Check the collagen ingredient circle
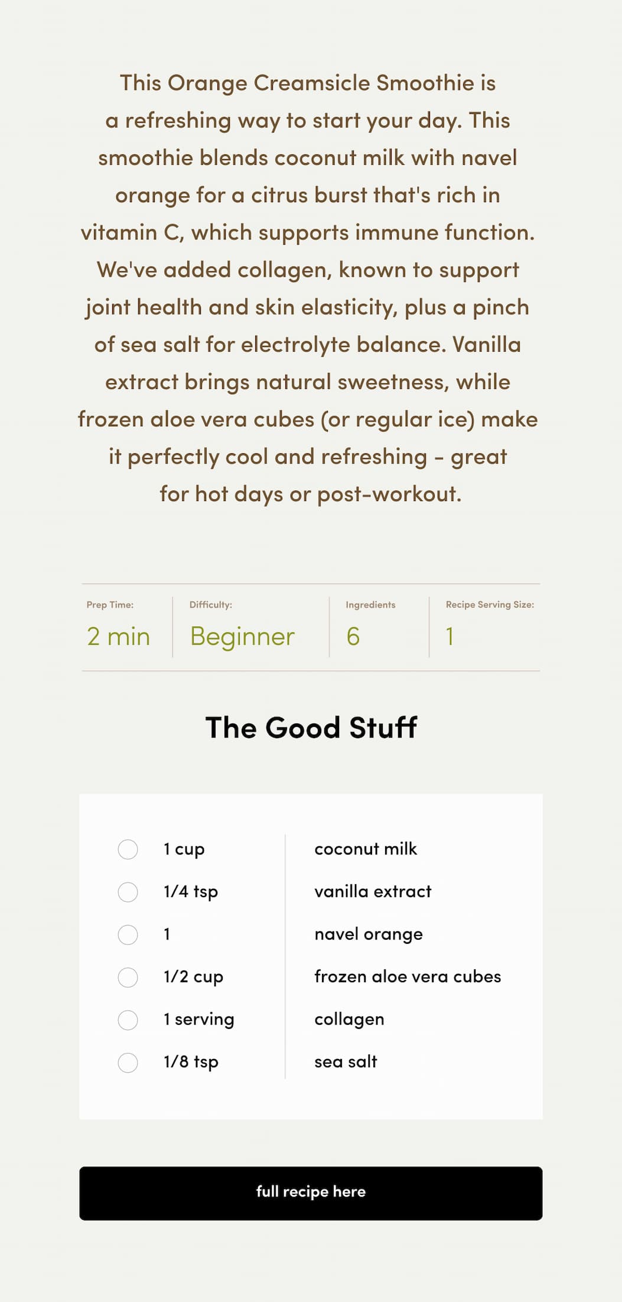This screenshot has width=622, height=1302. click(128, 1019)
